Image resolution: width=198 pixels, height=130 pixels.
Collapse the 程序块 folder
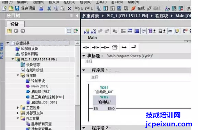pos(18,75)
